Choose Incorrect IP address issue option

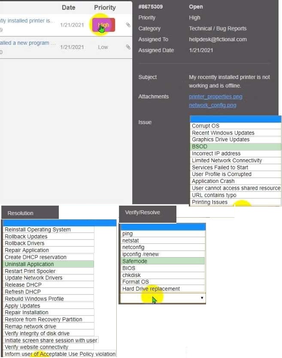click(216, 153)
